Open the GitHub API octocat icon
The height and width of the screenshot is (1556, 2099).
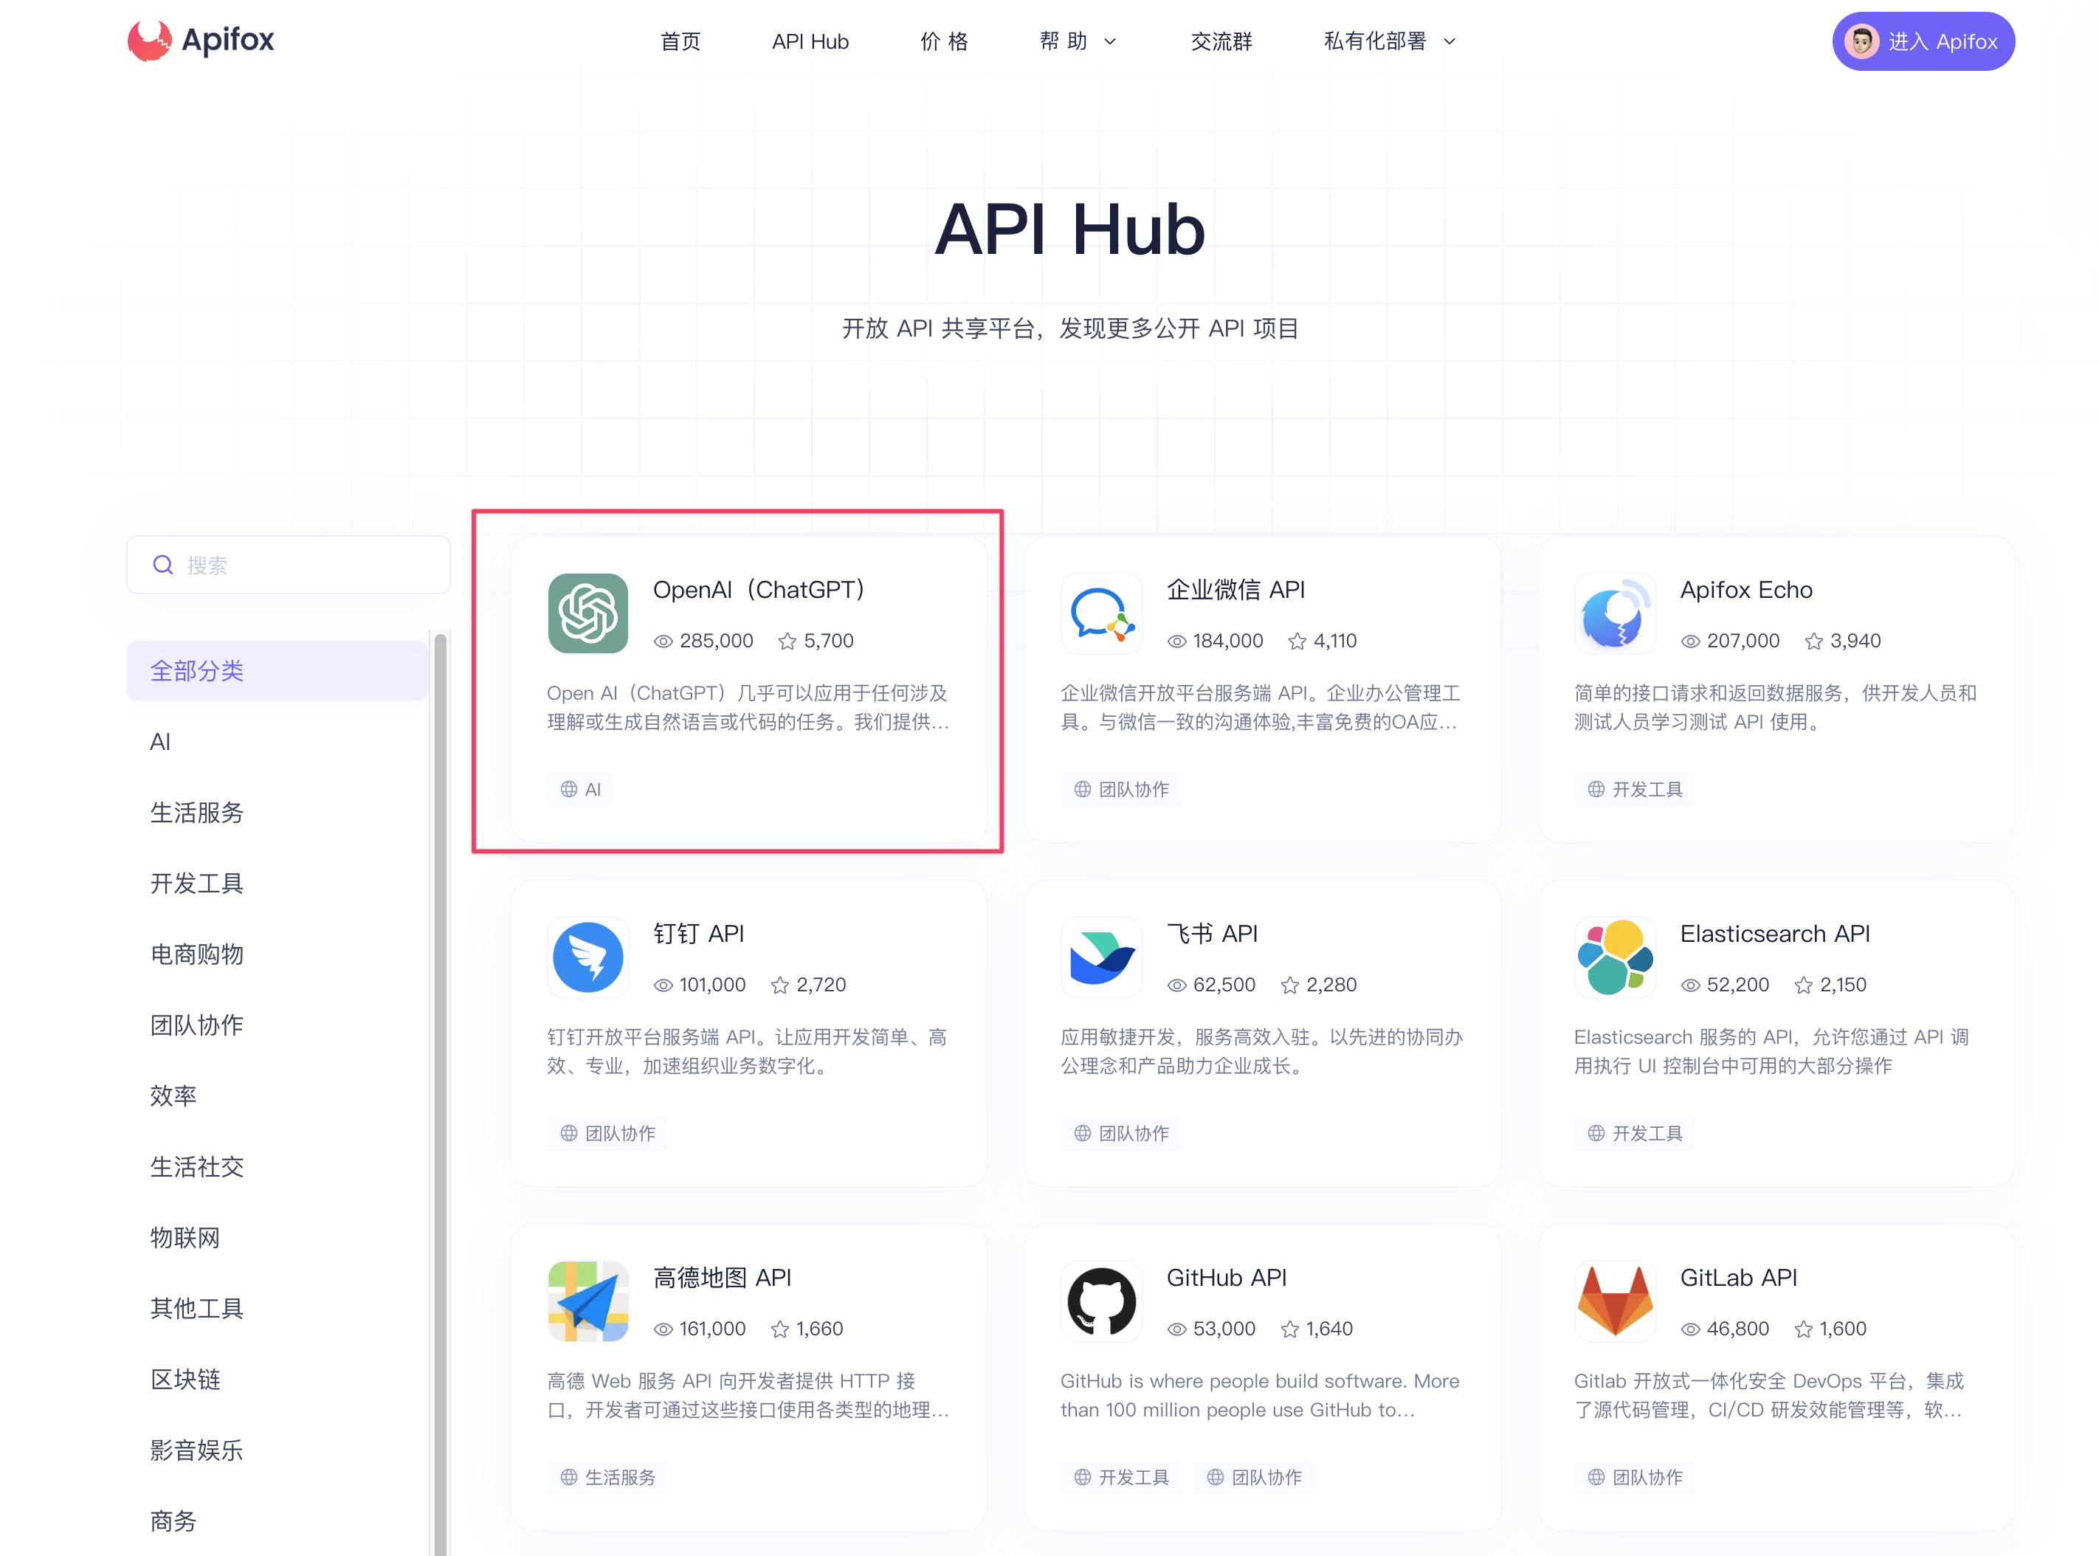pos(1101,1301)
